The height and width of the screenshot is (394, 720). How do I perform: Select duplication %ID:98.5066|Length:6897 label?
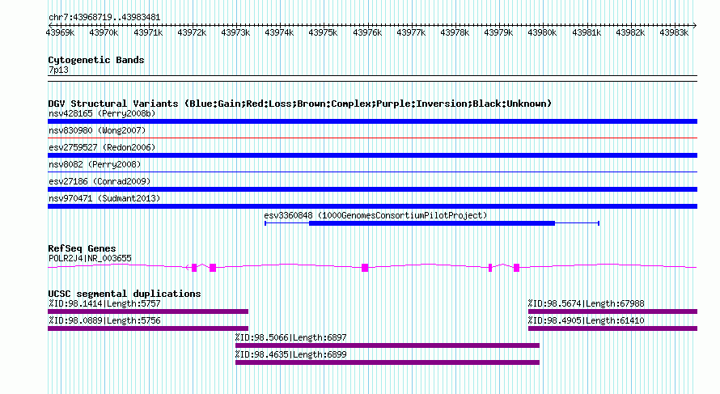coord(291,337)
